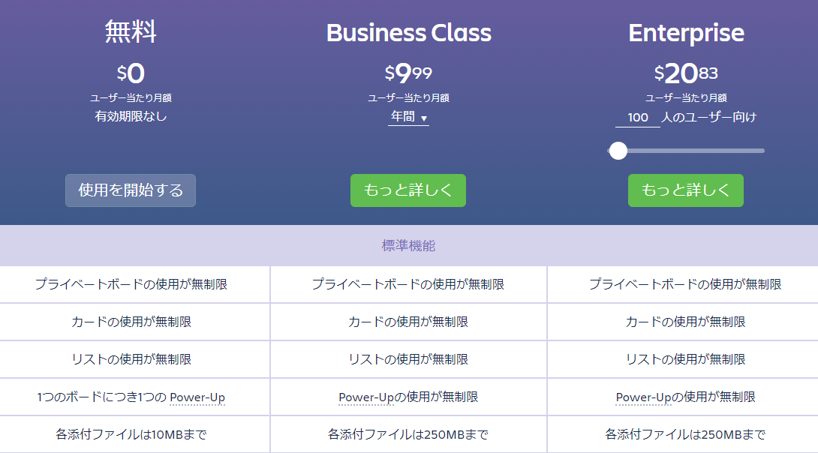This screenshot has height=453, width=818.
Task: Click the 無料 plan title
Action: point(131,31)
